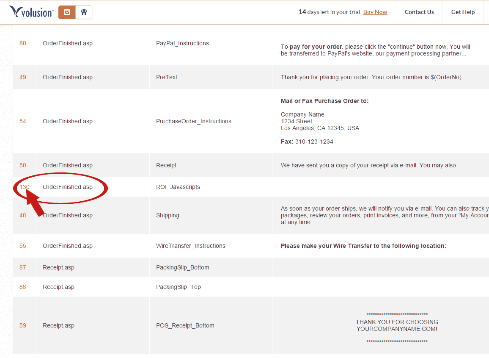
Task: Click 'We have sent you a copy' text
Action: pyautogui.click(x=368, y=165)
